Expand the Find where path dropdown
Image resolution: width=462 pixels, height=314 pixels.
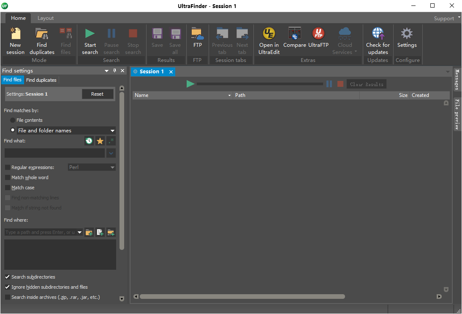tap(79, 232)
